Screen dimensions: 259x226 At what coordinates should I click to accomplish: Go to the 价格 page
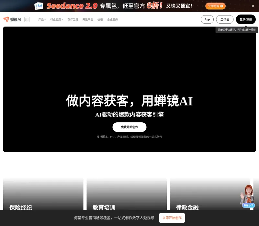pyautogui.click(x=100, y=19)
